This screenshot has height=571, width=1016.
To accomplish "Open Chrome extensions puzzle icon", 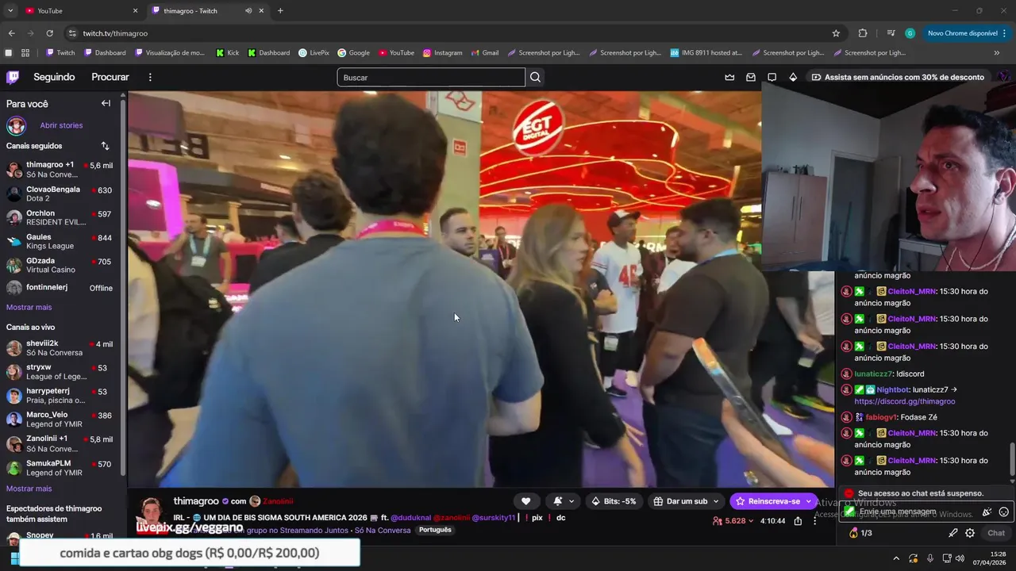I will (x=863, y=33).
